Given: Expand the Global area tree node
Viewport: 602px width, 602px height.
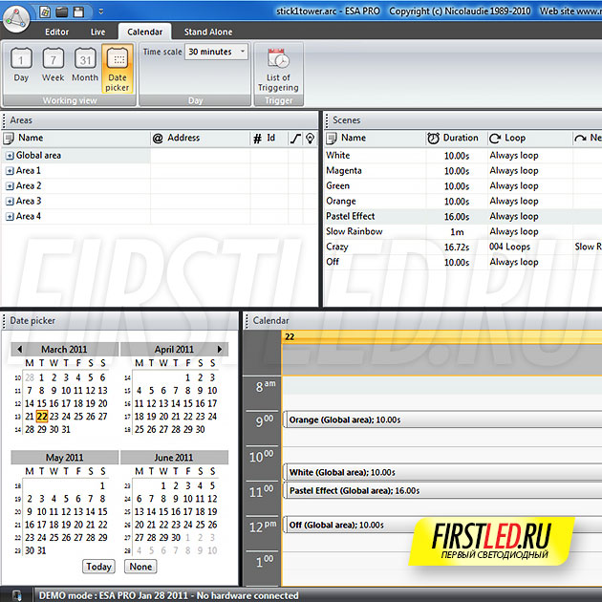Looking at the screenshot, I should 10,155.
